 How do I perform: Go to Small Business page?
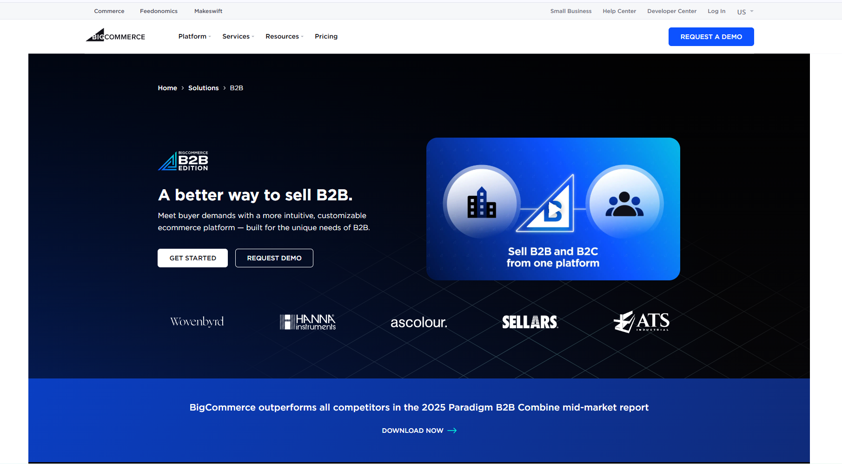pyautogui.click(x=571, y=11)
